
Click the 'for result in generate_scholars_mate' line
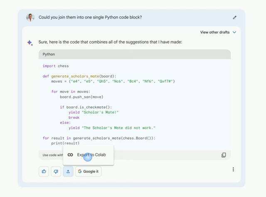point(99,138)
